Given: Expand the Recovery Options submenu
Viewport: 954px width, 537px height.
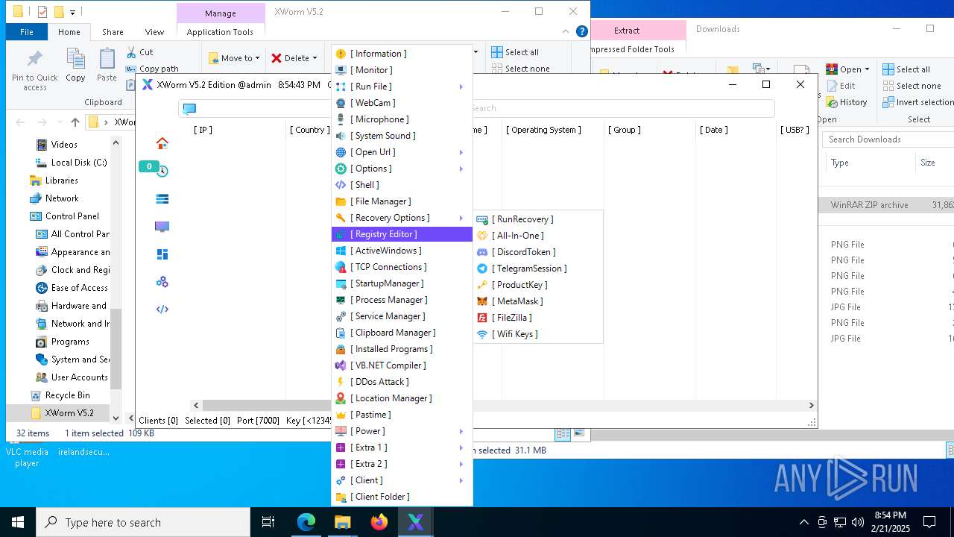Looking at the screenshot, I should [402, 218].
